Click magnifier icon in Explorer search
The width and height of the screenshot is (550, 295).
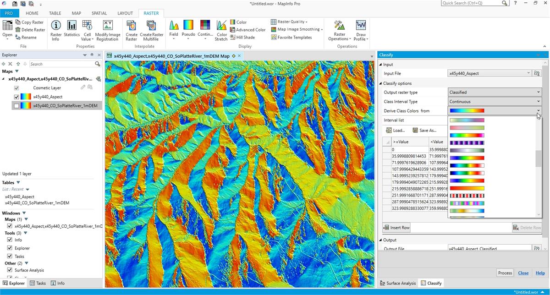(x=98, y=64)
